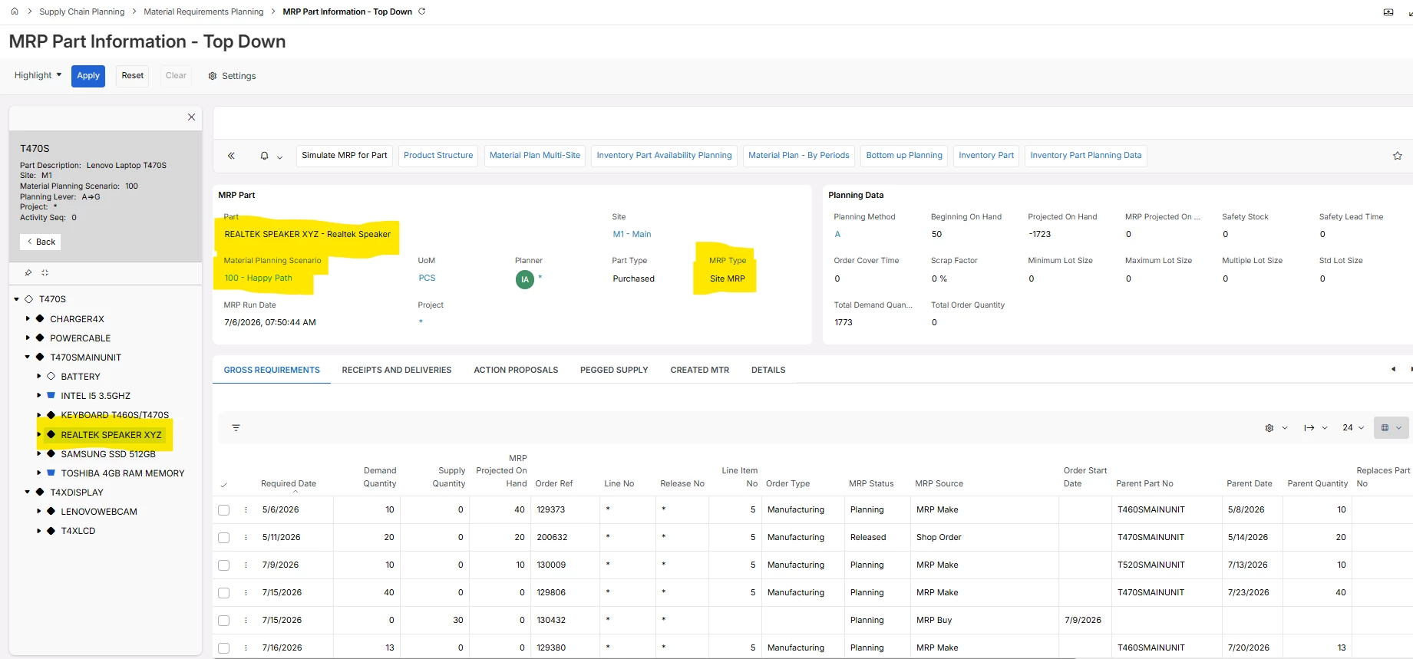Click the Apply button

[x=88, y=76]
